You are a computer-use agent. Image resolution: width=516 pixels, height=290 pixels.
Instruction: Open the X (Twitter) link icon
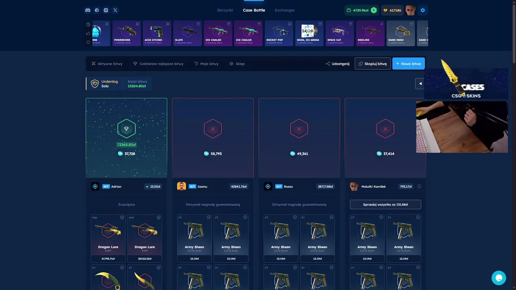(x=115, y=10)
